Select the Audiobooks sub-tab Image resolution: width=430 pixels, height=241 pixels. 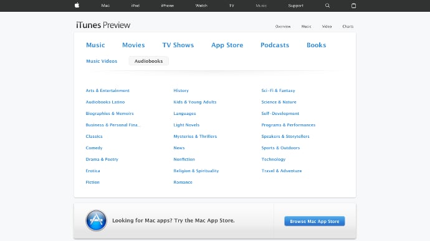click(x=148, y=61)
